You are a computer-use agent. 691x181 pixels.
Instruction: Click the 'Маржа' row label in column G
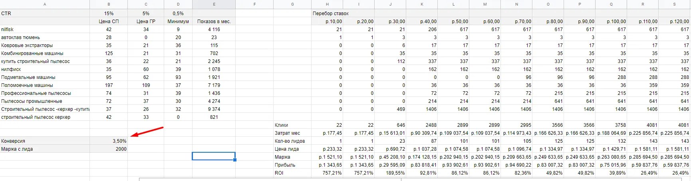tap(292, 157)
